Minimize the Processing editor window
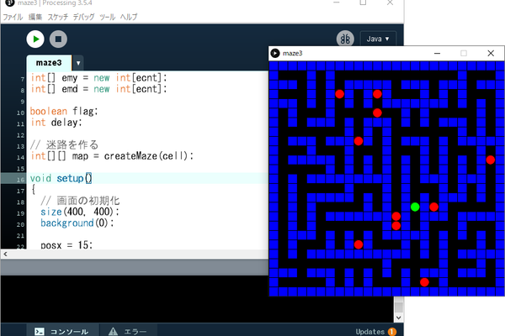This screenshot has height=336, width=505. click(337, 3)
